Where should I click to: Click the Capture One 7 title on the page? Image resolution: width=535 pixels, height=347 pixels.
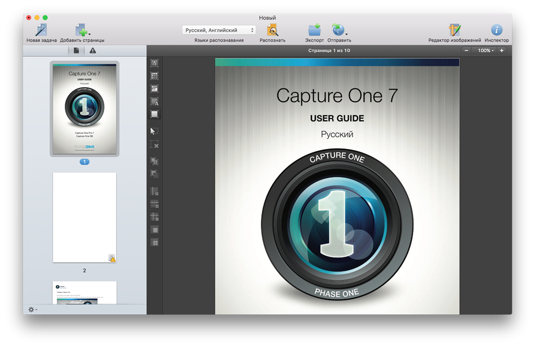[x=337, y=96]
